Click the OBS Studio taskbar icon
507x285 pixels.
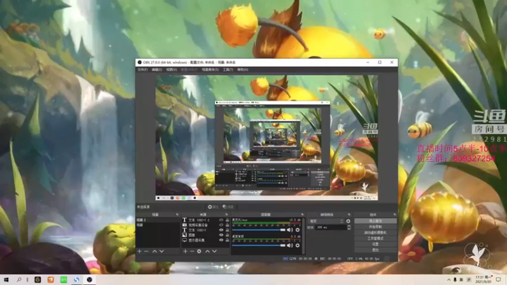(x=89, y=279)
